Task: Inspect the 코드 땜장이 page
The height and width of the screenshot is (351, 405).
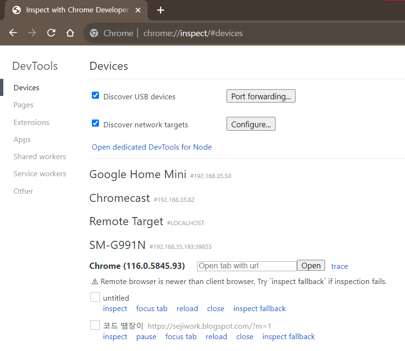Action: pyautogui.click(x=115, y=337)
